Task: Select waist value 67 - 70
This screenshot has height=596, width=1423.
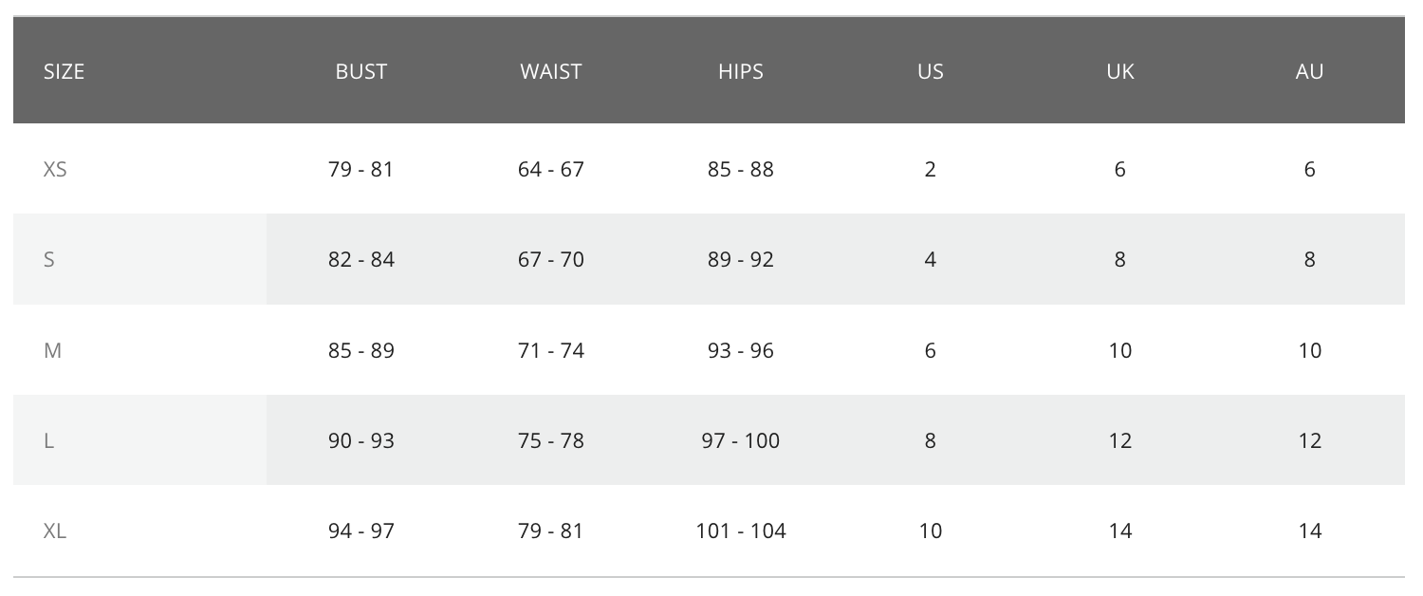Action: [x=551, y=259]
